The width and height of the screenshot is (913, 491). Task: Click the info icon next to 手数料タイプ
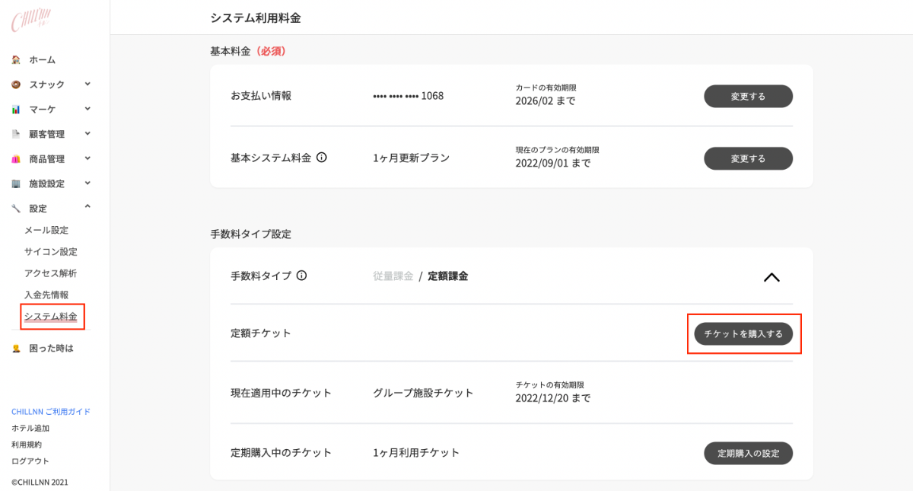point(301,276)
